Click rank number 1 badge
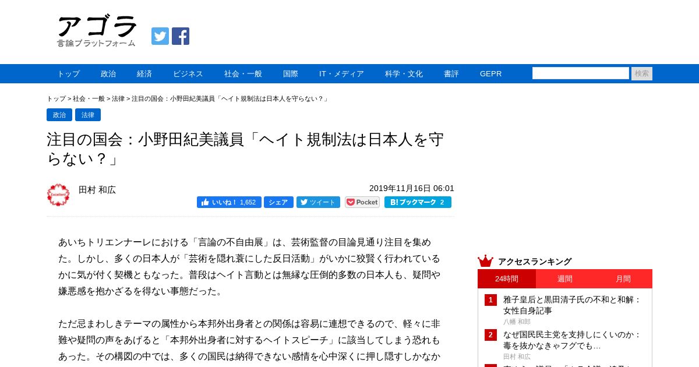The width and height of the screenshot is (699, 367). (490, 300)
